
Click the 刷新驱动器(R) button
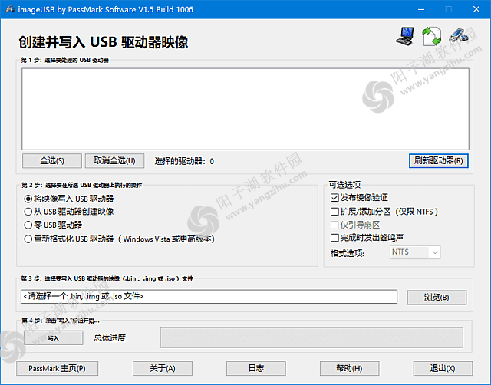click(438, 161)
